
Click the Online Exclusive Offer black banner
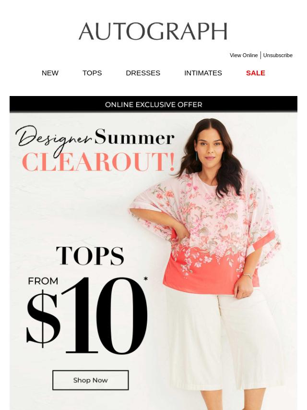[x=153, y=104]
